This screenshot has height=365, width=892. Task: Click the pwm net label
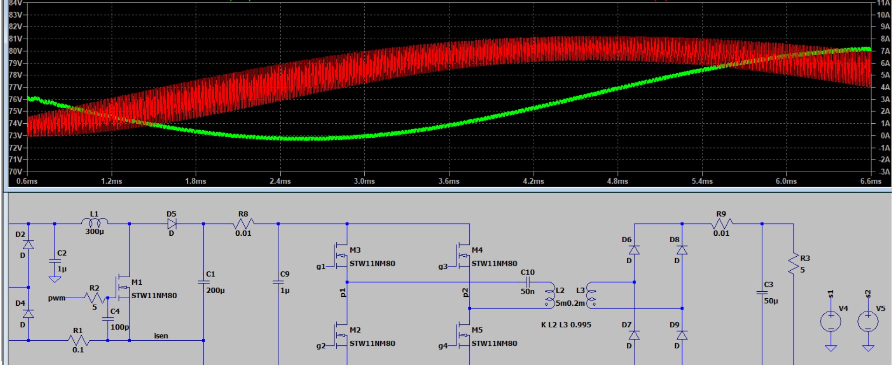click(x=57, y=298)
